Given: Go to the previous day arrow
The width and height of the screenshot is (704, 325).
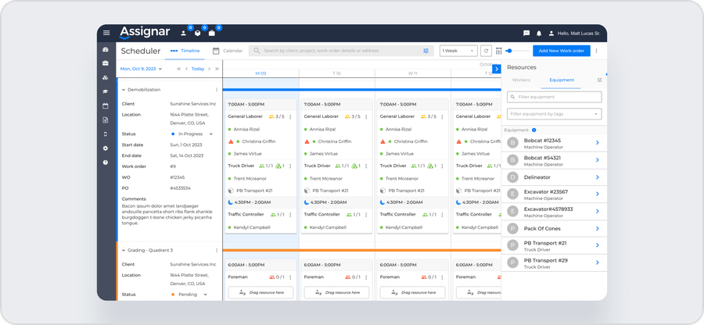Looking at the screenshot, I should point(187,69).
